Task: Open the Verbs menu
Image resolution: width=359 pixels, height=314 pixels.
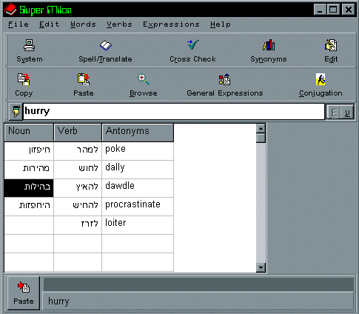Action: click(119, 24)
